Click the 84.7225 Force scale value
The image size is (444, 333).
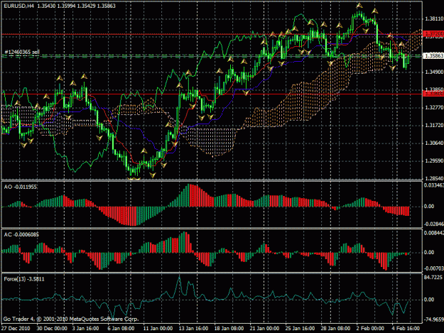[x=433, y=278]
